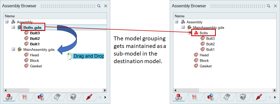
Task: Select Bolt3 under Bolts.gda in left tree
Action: (35, 33)
